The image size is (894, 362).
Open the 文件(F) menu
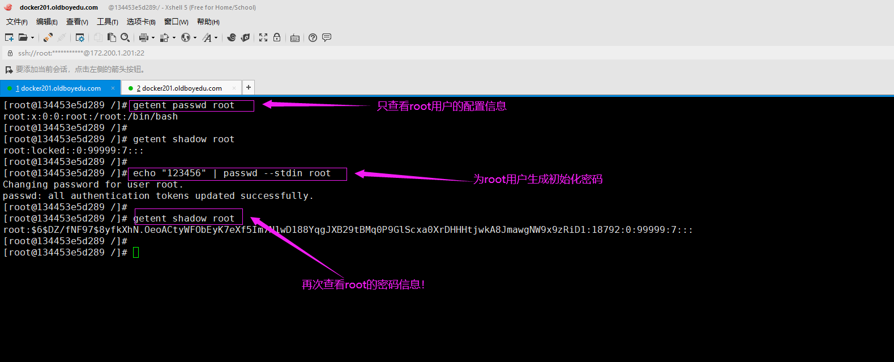point(16,22)
